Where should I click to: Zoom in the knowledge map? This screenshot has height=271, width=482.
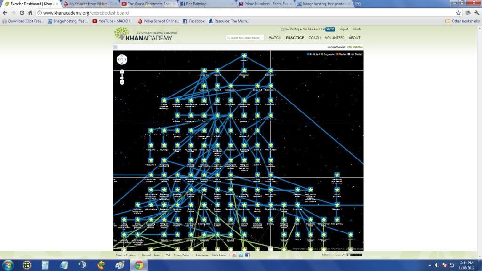[122, 72]
